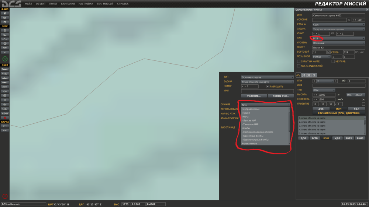Click the green fly-mission checkmark circle
The width and height of the screenshot is (369, 207).
click(5, 59)
